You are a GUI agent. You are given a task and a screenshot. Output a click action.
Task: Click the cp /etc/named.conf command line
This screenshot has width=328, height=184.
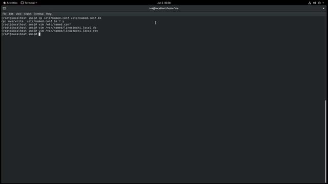click(51, 18)
